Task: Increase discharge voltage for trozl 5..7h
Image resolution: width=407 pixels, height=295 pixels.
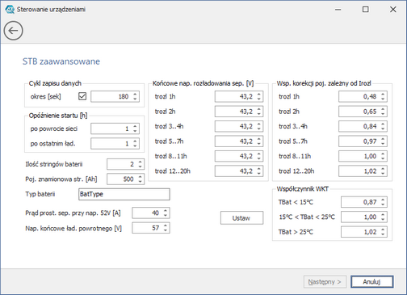Action: point(259,139)
